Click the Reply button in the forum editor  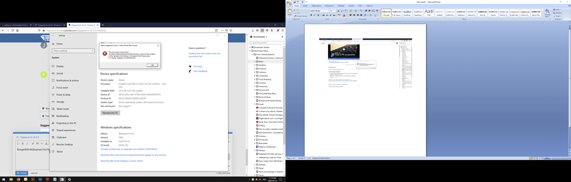[21, 173]
